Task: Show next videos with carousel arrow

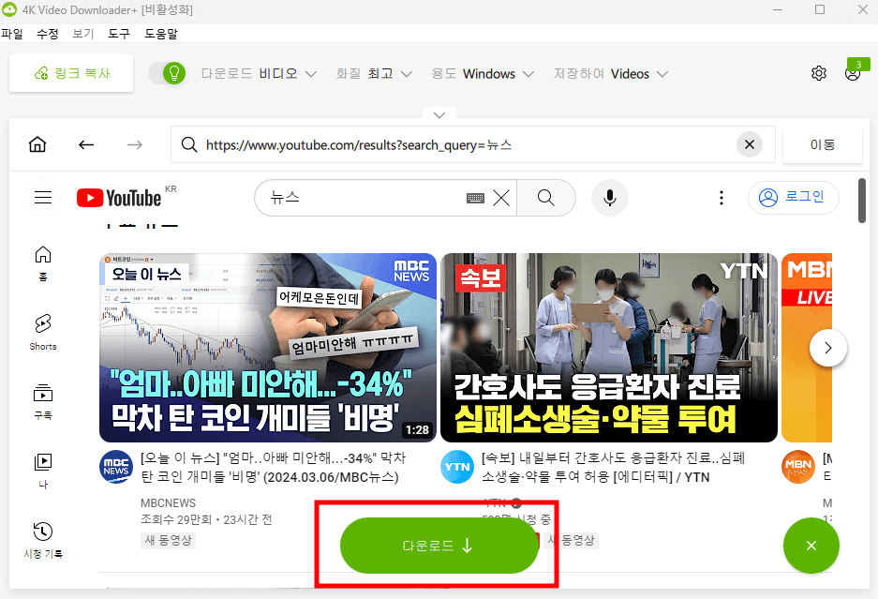Action: 827,348
